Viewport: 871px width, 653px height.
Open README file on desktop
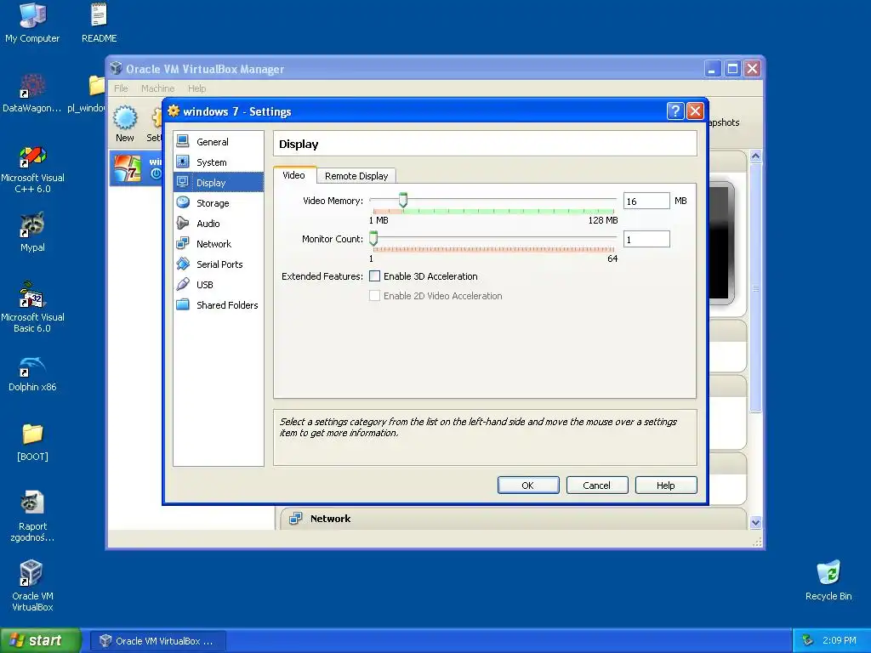tap(99, 23)
